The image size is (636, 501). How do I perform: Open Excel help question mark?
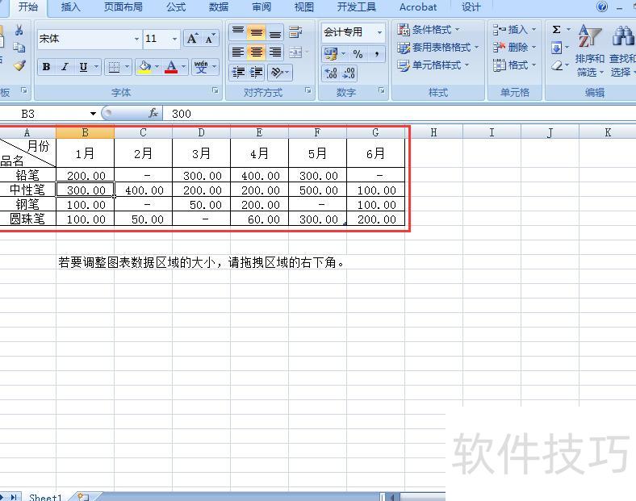[602, 6]
